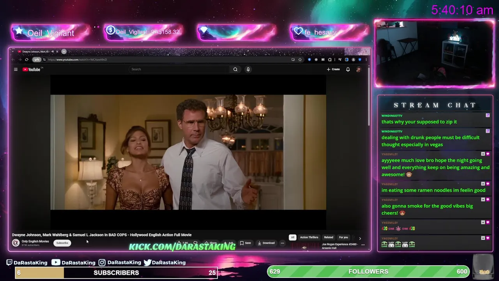Bookmark this page with the star icon
Viewport: 499px width, 281px height.
tap(300, 60)
